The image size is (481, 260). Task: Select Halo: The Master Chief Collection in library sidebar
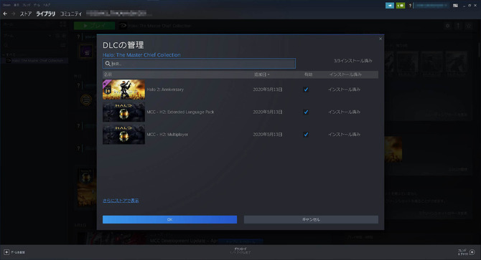(34, 61)
